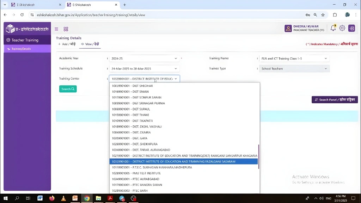
Task: Click the browser bookmark star icon
Action: click(323, 15)
